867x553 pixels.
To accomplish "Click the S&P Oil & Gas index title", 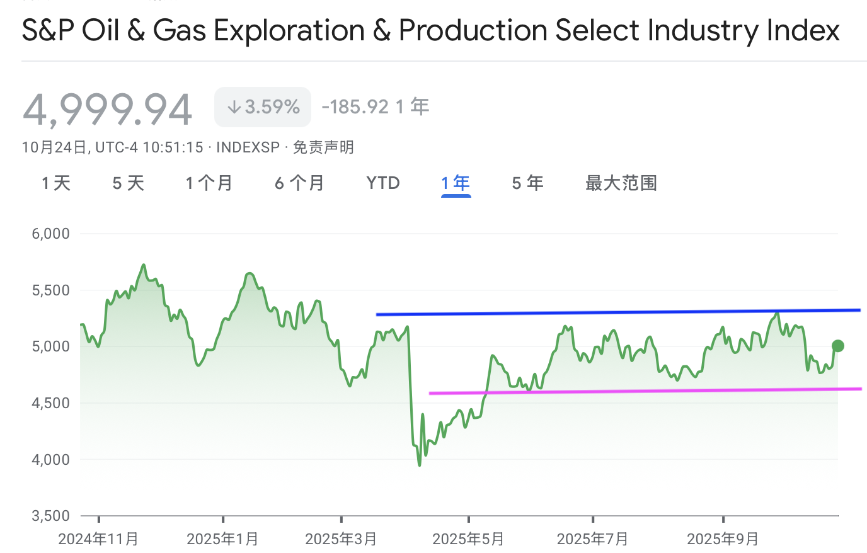I will tap(430, 30).
